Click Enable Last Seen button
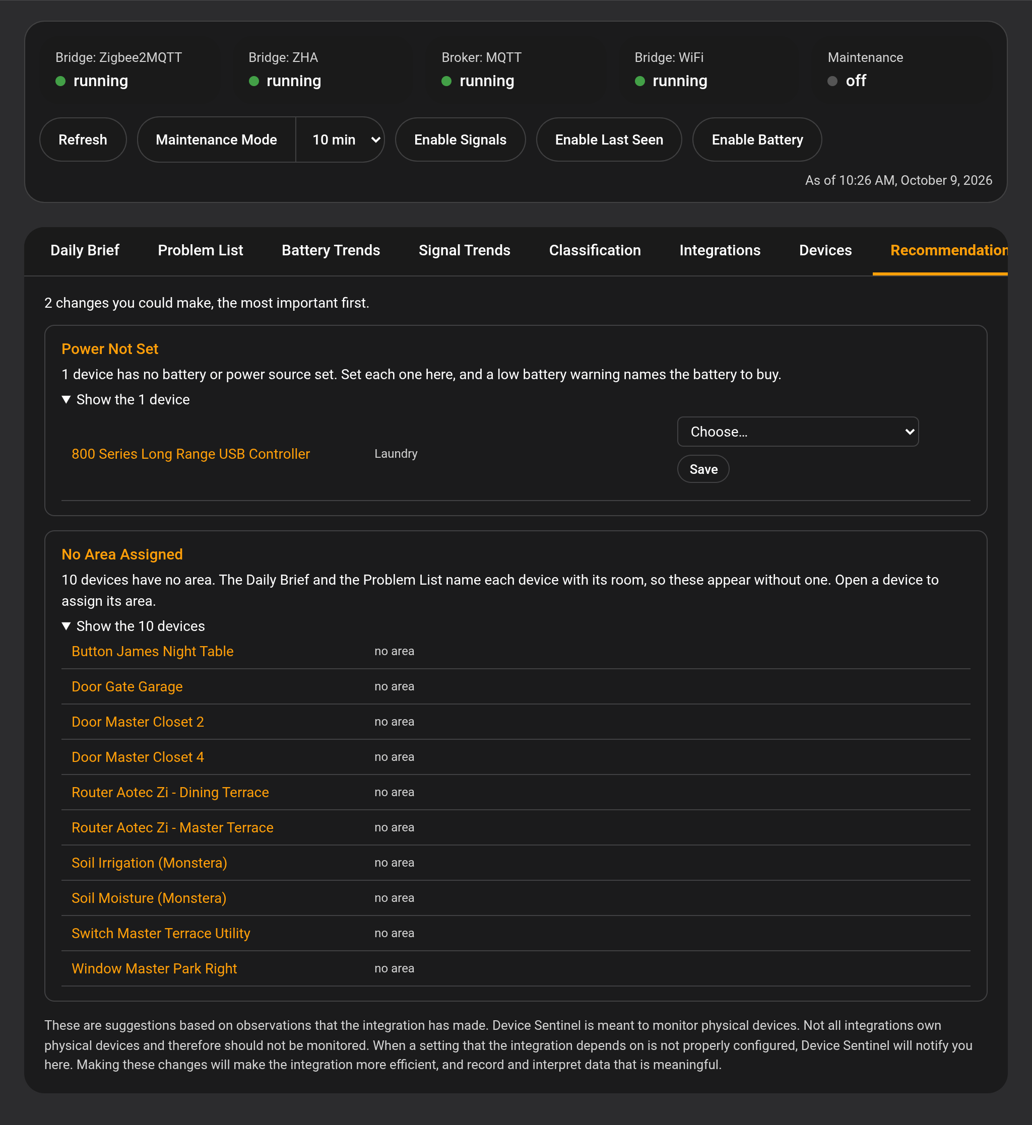Screen dimensions: 1032x1125 609,139
